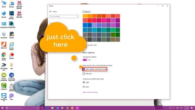This screenshot has width=195, height=110.
Task: Open the Network desktop icon
Action: [4, 14]
